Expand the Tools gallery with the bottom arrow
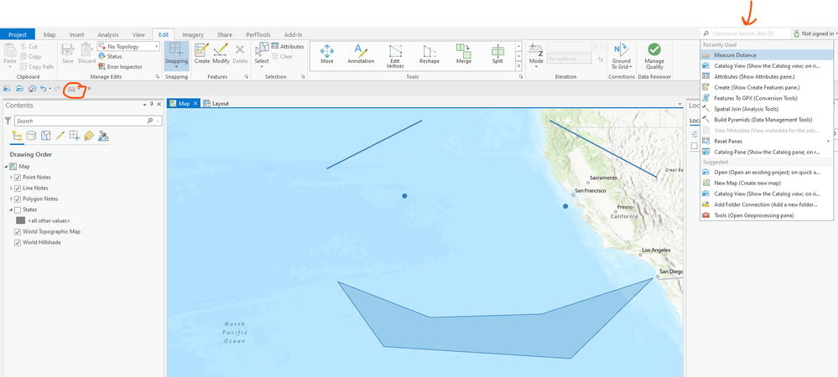Screen dimensions: 838x377 [x=518, y=66]
